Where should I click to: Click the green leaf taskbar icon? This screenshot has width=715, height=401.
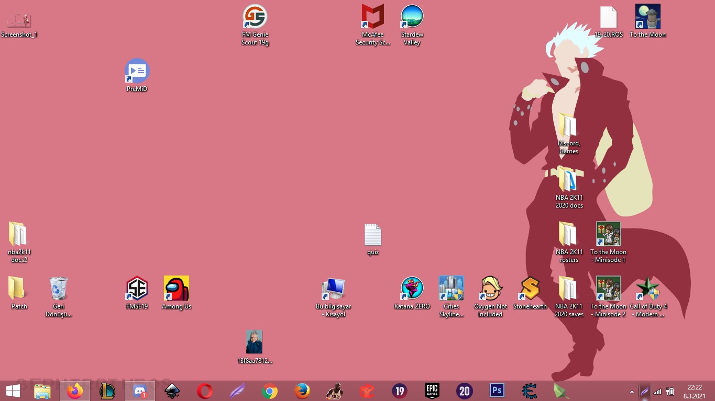562,391
